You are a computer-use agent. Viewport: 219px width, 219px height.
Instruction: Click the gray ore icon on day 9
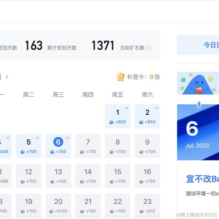(141, 152)
